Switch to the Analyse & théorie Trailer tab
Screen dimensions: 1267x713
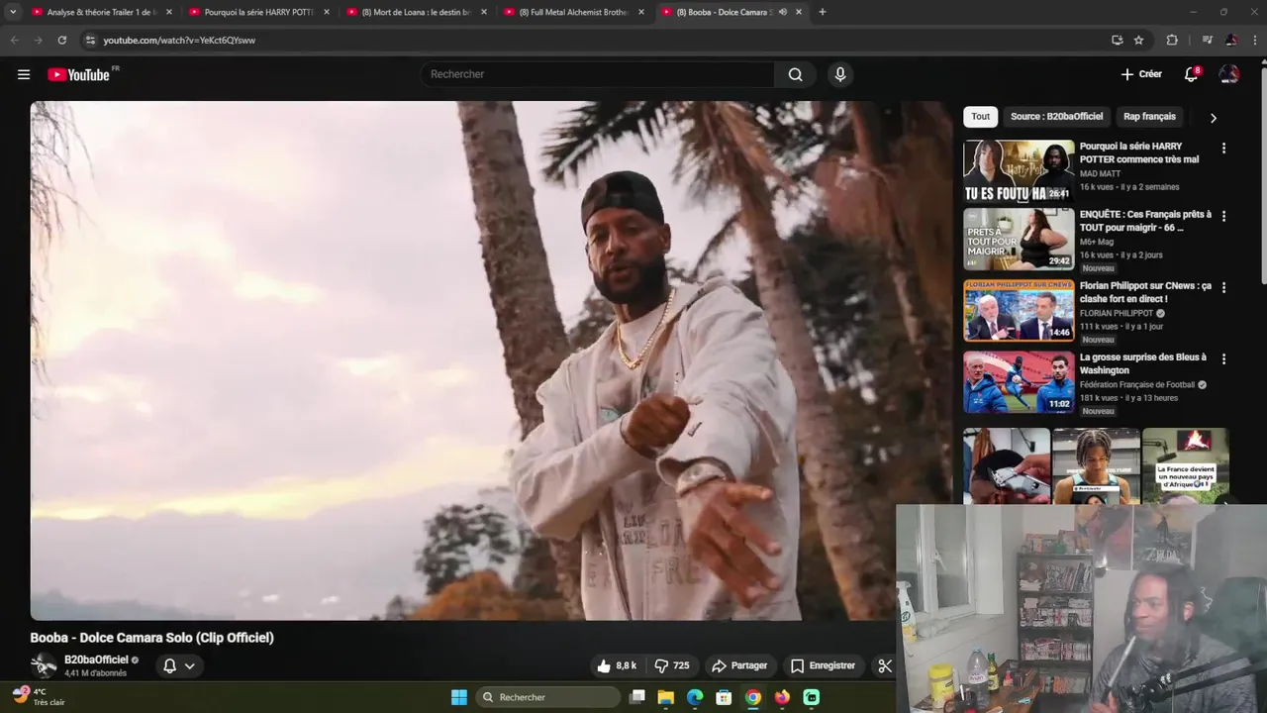click(102, 12)
